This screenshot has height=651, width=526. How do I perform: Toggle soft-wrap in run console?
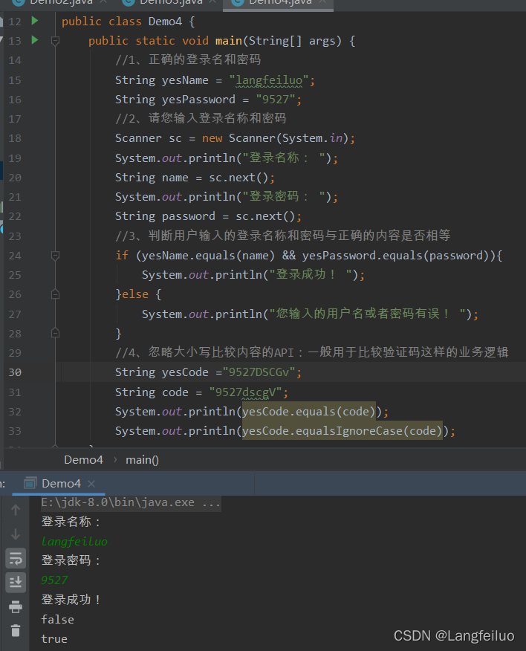click(16, 559)
